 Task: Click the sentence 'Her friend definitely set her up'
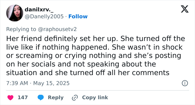(62, 39)
